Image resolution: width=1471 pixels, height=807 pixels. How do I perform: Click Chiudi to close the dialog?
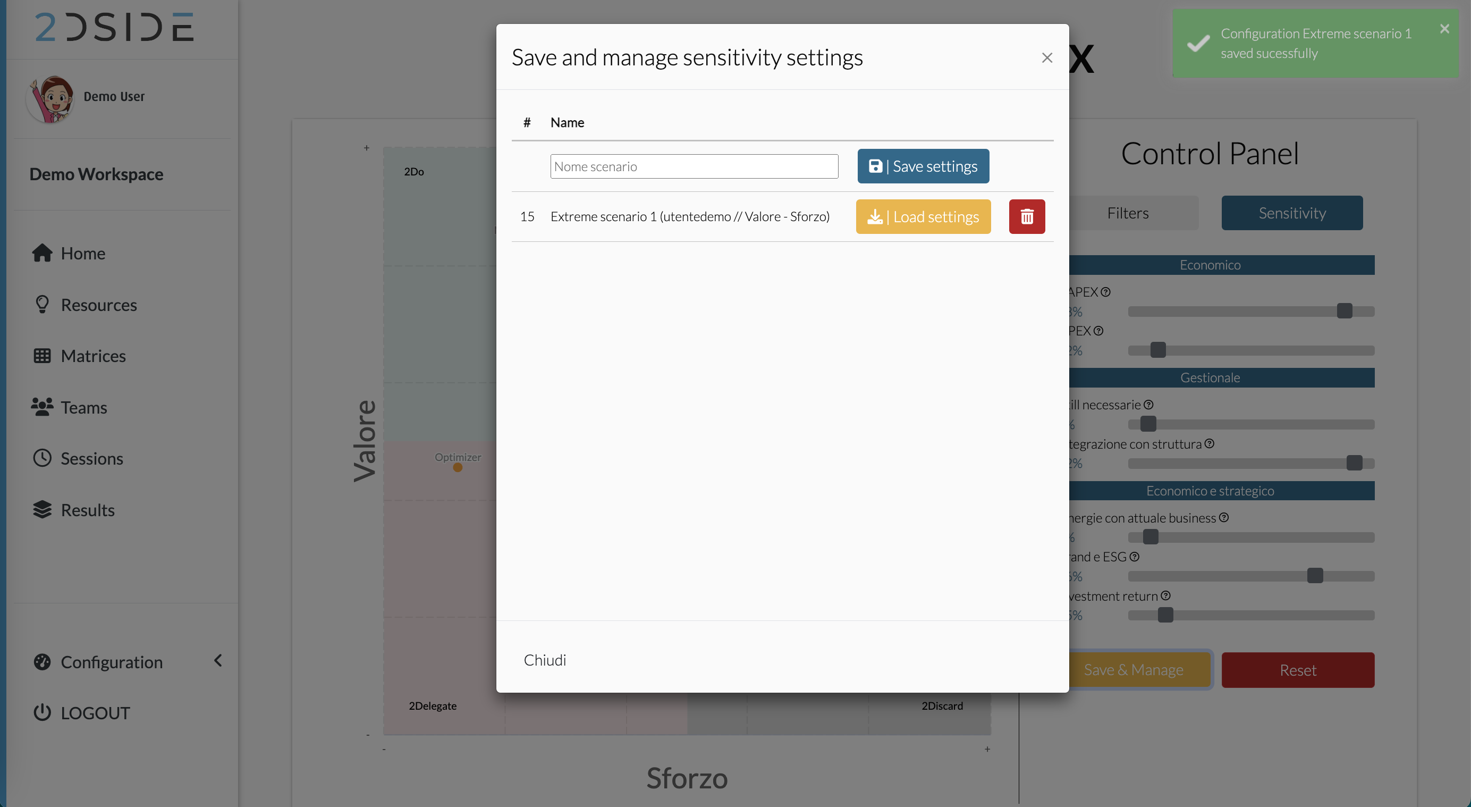545,660
